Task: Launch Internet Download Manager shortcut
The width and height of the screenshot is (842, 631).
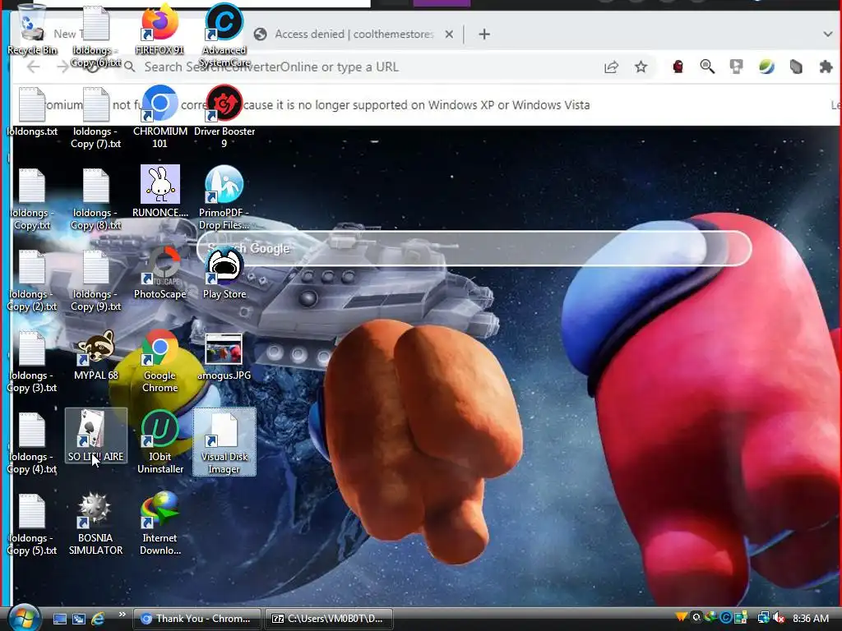Action: click(x=160, y=523)
